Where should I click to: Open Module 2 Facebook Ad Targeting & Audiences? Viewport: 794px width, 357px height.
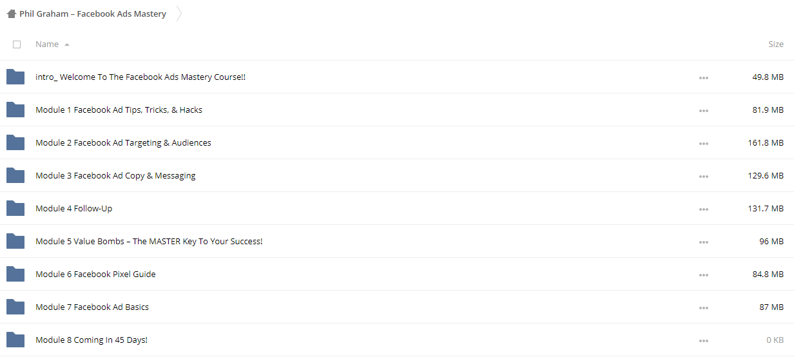click(x=123, y=143)
